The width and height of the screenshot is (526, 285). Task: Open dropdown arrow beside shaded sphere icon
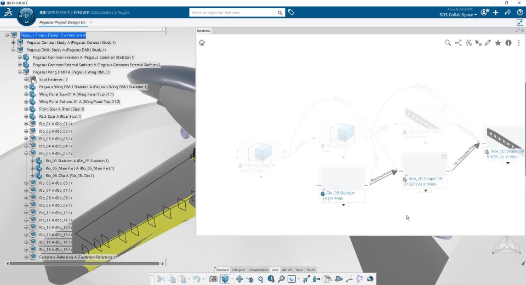point(298,279)
